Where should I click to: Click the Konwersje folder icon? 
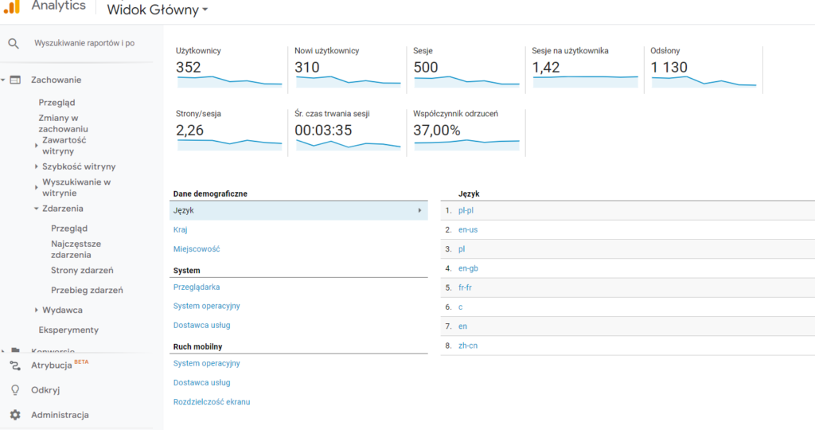(16, 351)
